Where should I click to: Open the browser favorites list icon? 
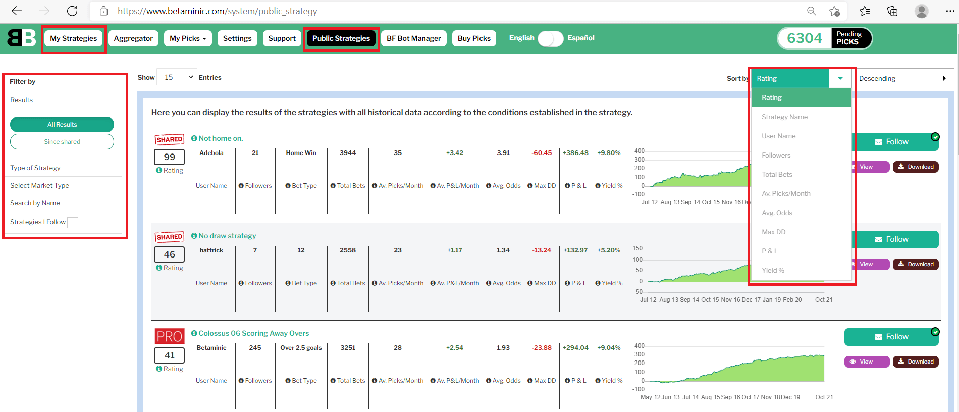[865, 11]
